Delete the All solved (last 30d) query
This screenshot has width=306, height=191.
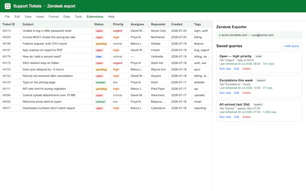[246, 117]
